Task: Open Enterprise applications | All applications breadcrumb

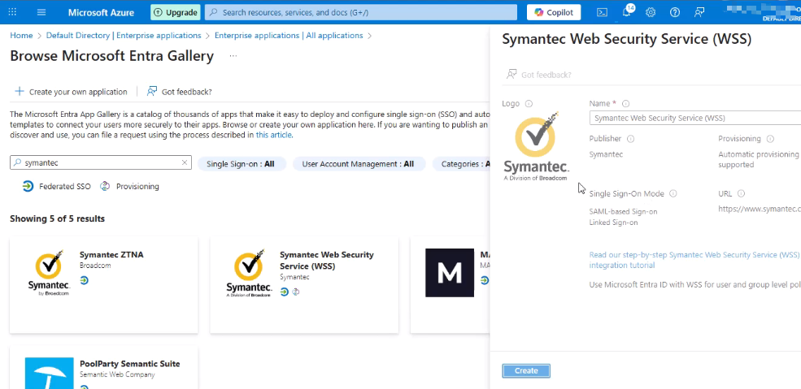Action: [x=289, y=35]
